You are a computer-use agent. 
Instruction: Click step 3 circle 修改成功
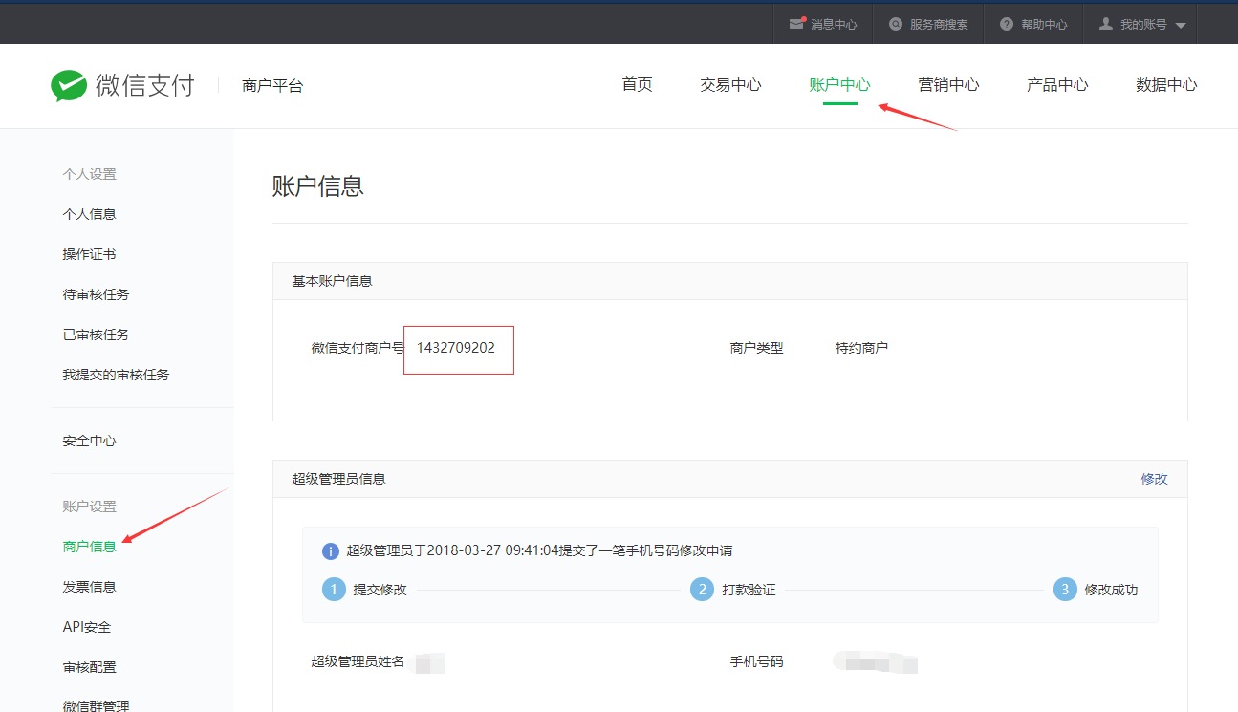(x=1065, y=590)
